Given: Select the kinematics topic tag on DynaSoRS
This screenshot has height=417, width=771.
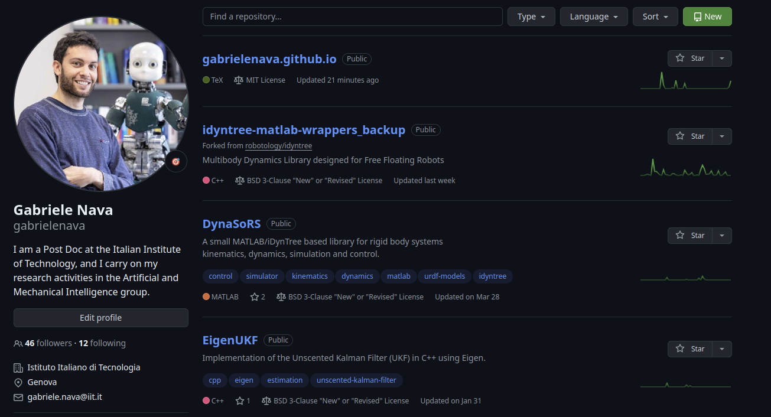Looking at the screenshot, I should [310, 276].
